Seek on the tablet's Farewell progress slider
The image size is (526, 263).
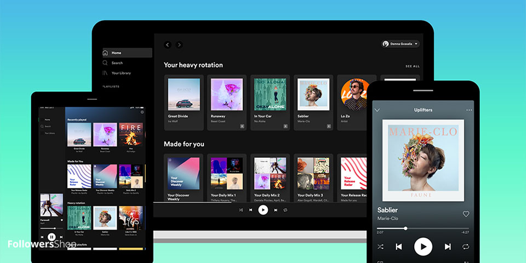(52, 228)
